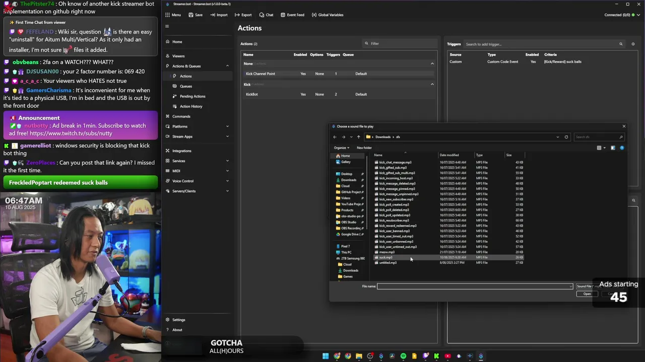Screen dimensions: 645x362
Task: Select Desktop in the navigation pane
Action: [347, 174]
